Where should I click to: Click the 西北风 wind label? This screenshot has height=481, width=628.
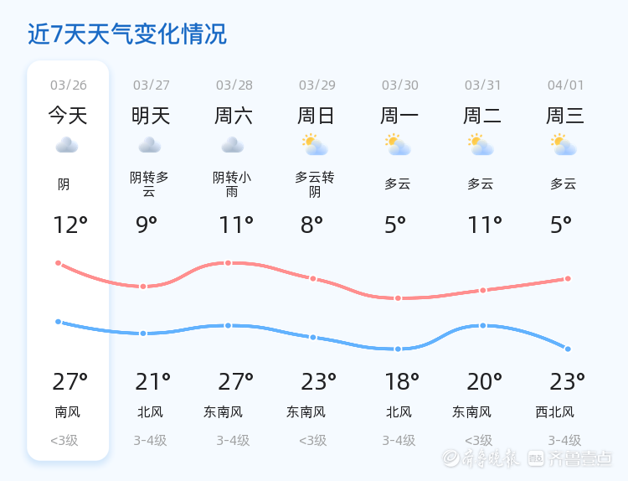click(x=555, y=412)
